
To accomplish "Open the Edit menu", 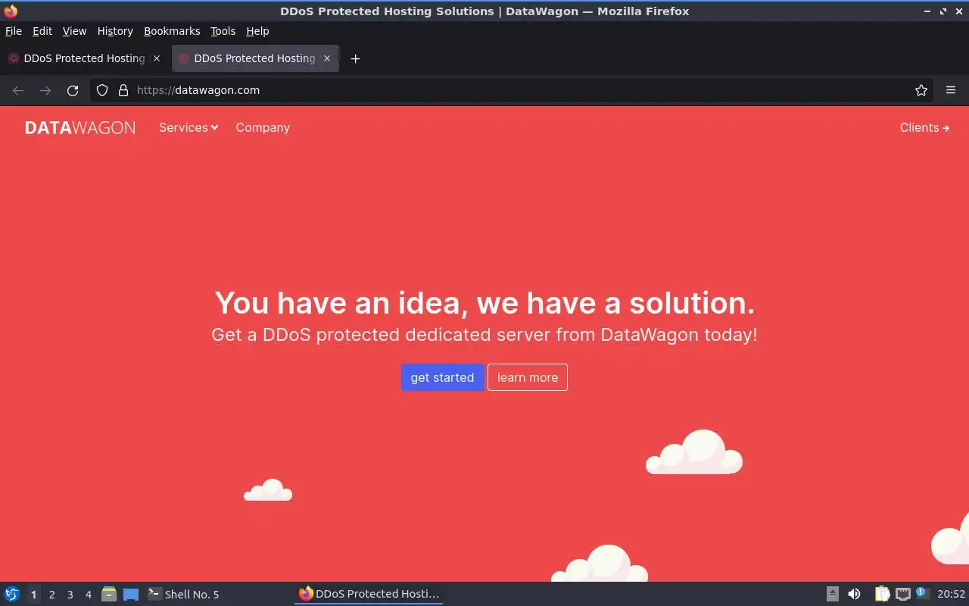I will point(42,31).
